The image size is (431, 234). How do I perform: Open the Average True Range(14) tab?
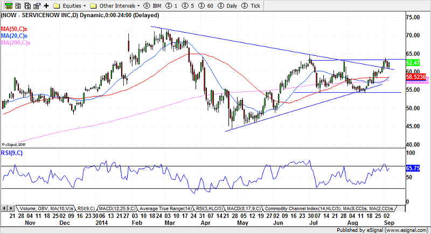[166, 209]
